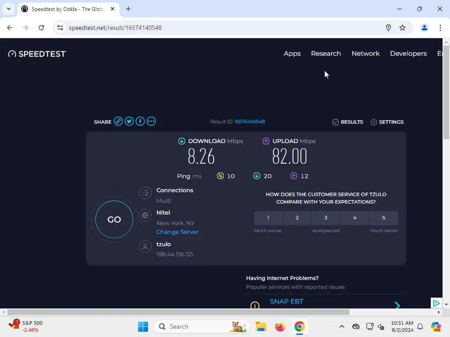Select the Speedtest by Ookla tab

(x=67, y=9)
